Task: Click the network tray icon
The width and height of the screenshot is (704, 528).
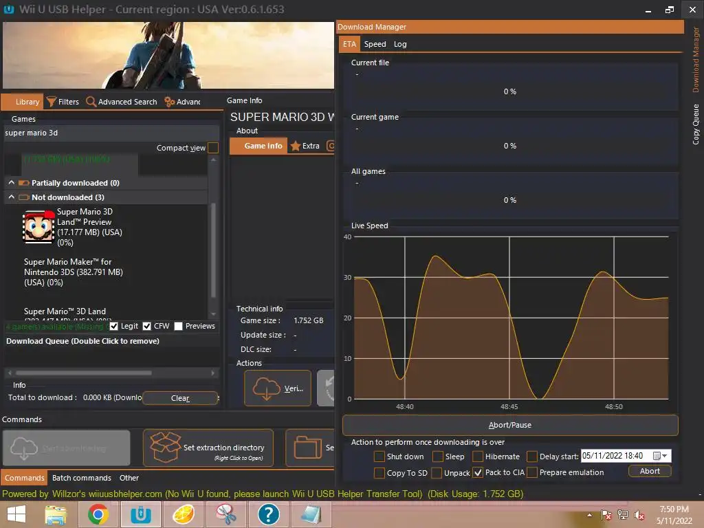Action: [623, 515]
